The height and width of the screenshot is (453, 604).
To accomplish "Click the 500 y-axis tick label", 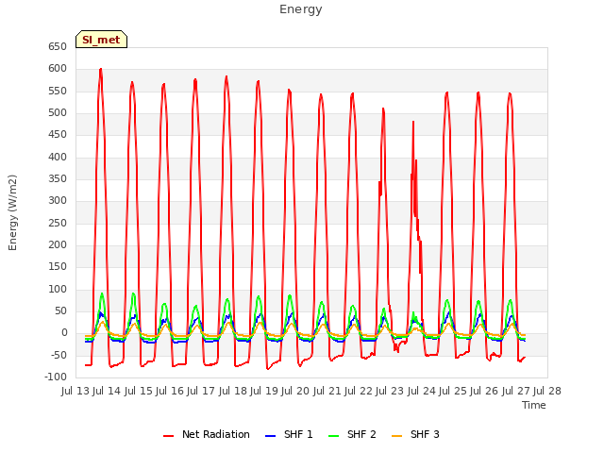I will (x=58, y=113).
